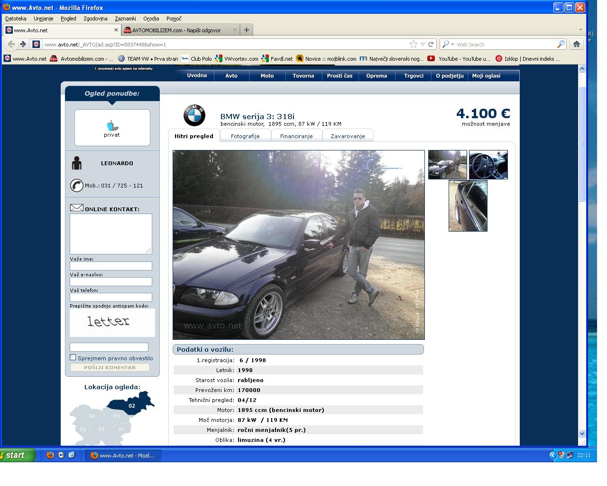The height and width of the screenshot is (486, 607).
Task: Click the main BMW photo
Action: (299, 245)
